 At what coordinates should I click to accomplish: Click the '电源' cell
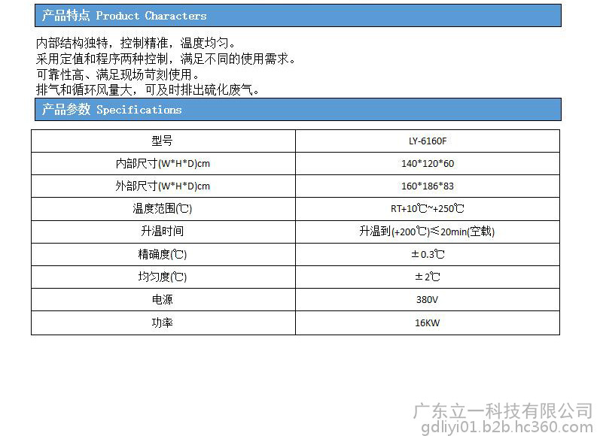click(x=163, y=299)
